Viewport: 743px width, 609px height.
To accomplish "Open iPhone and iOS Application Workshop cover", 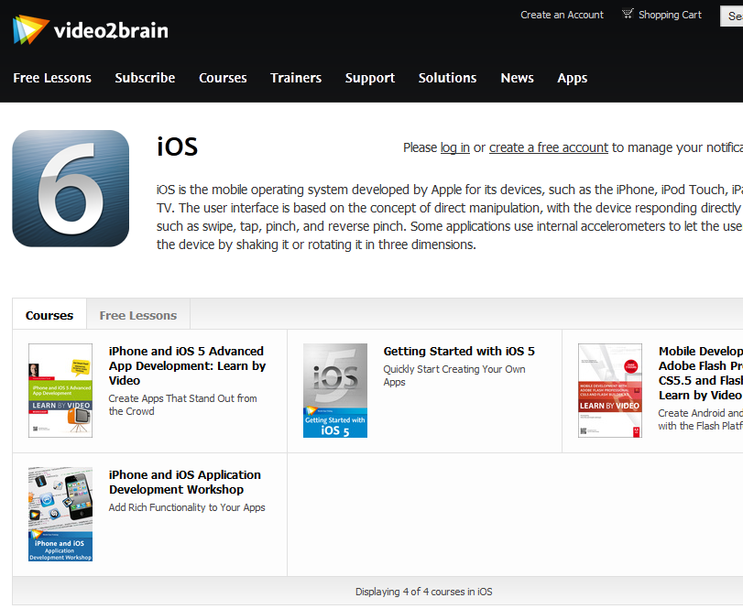I will point(60,515).
